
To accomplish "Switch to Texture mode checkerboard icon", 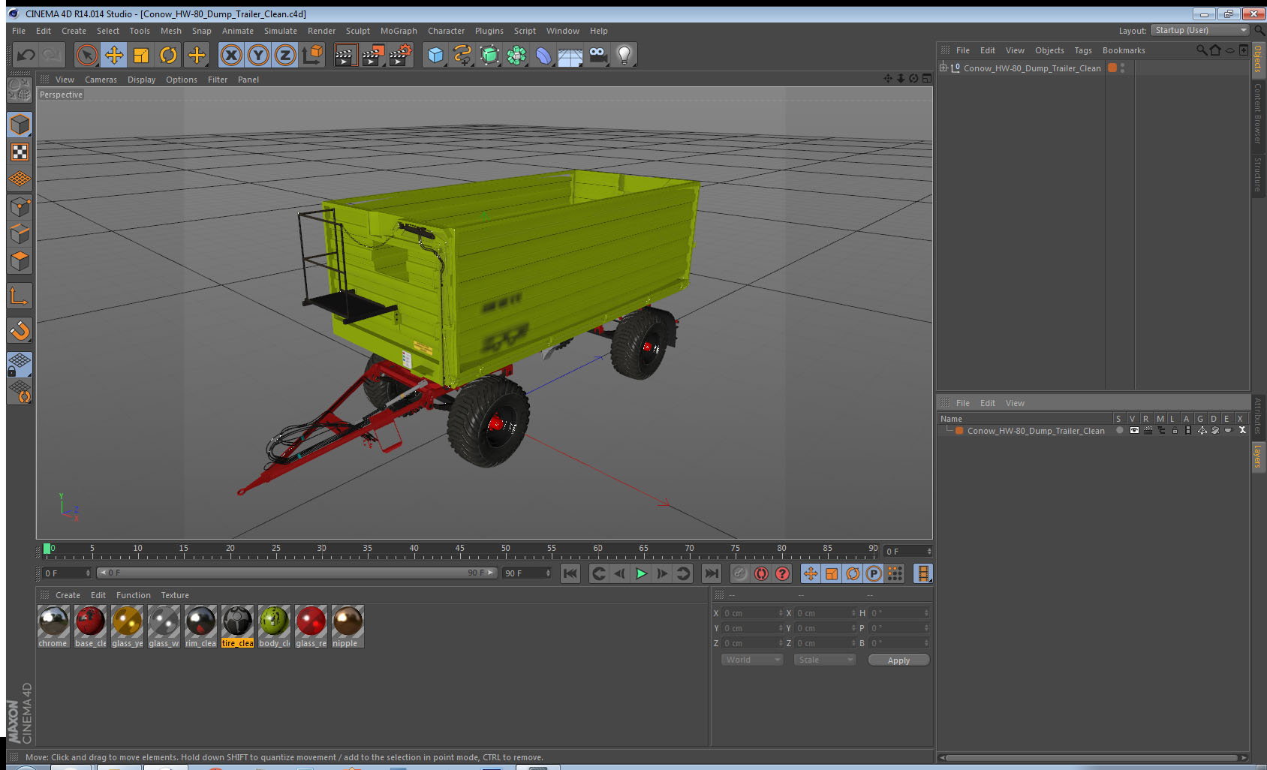I will pos(20,152).
